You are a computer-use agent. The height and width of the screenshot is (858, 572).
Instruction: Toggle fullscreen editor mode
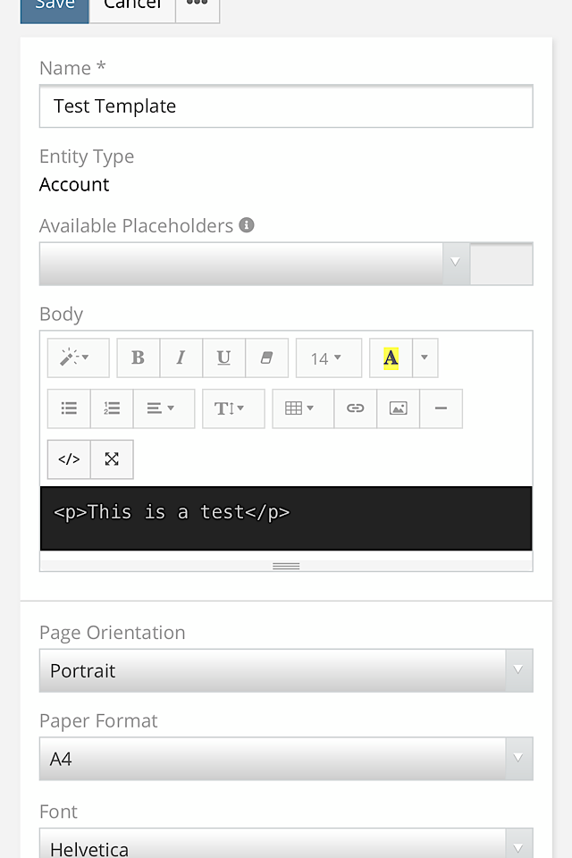pos(112,459)
